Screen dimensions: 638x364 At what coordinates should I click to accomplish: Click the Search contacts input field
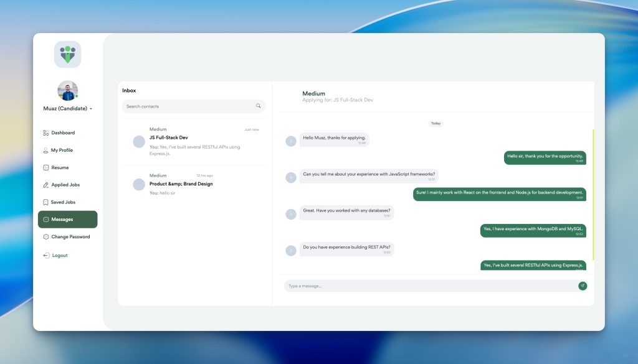(187, 106)
